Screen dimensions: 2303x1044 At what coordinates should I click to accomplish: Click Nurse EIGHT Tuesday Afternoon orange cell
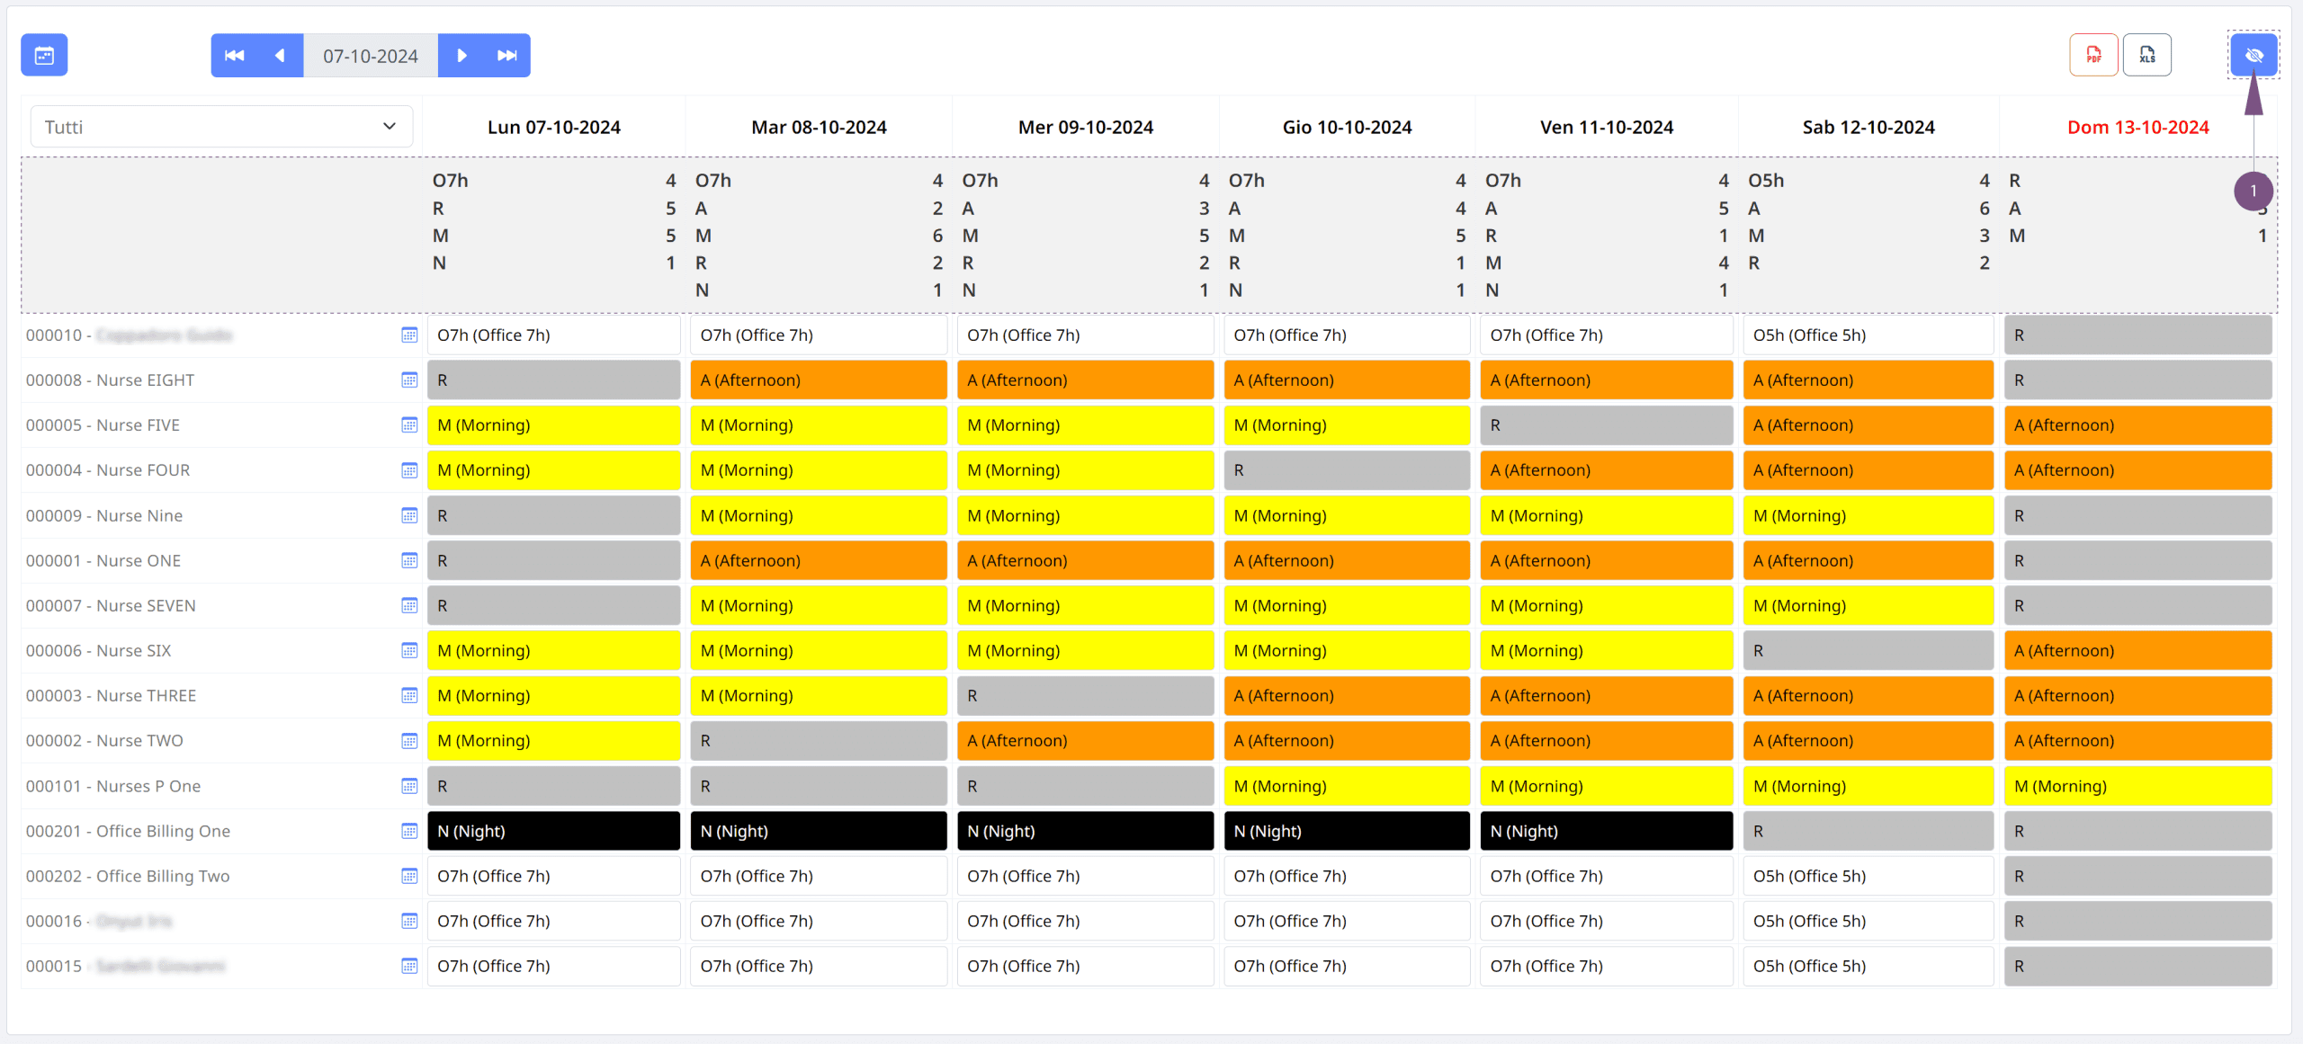click(818, 380)
